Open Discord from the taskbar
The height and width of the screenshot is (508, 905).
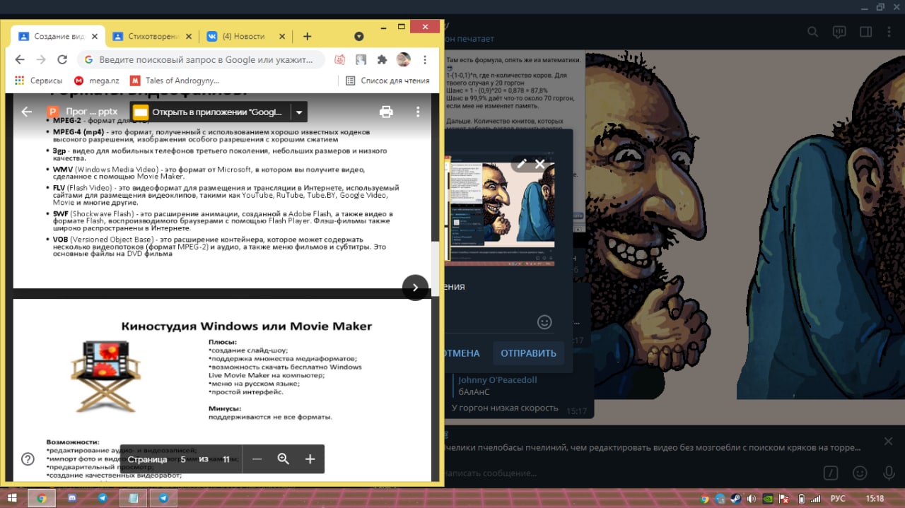click(x=71, y=498)
